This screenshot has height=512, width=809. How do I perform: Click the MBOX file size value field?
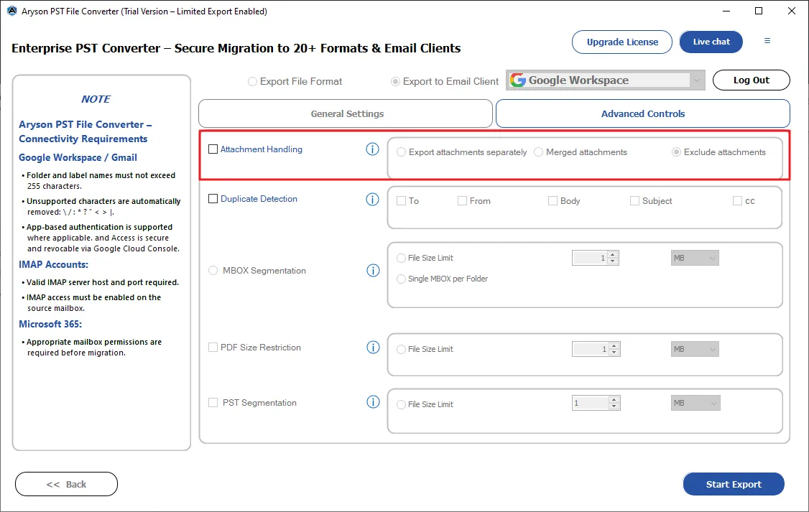click(590, 258)
